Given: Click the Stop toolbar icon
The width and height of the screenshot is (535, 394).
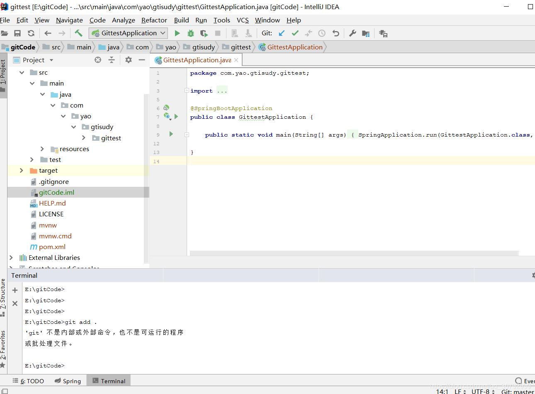Looking at the screenshot, I should (218, 33).
